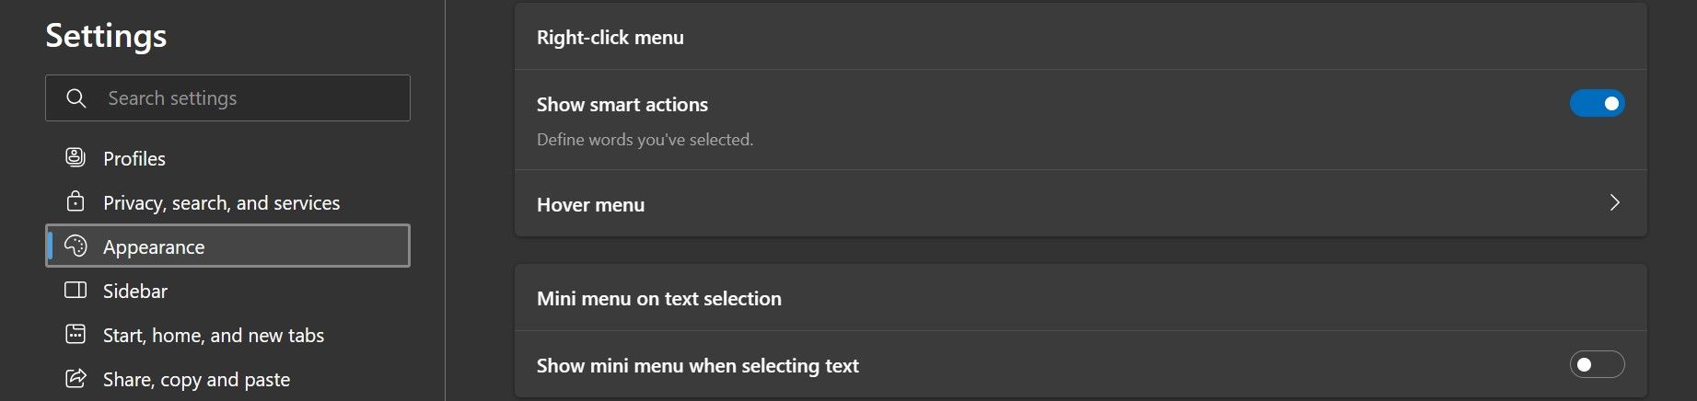The image size is (1697, 401).
Task: Click the Privacy lock icon
Action: click(76, 201)
